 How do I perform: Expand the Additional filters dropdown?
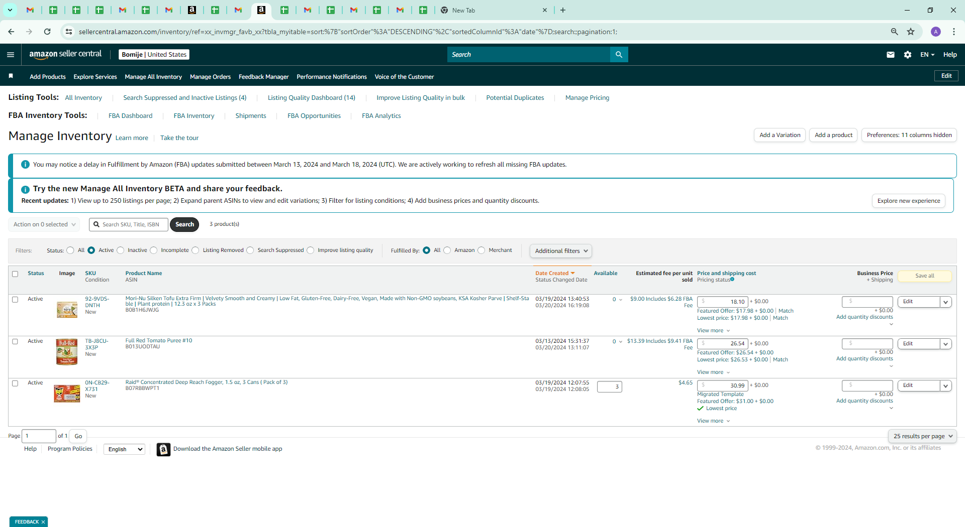tap(561, 251)
